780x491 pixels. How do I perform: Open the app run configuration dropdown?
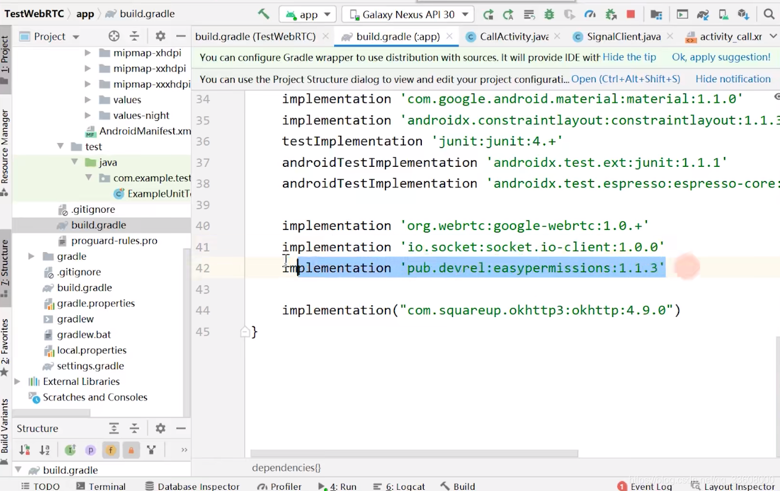(x=308, y=14)
